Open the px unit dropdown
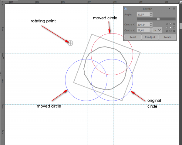 tap(157, 30)
